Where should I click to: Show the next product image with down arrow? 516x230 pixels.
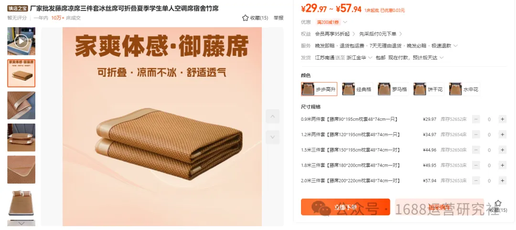tap(272, 137)
